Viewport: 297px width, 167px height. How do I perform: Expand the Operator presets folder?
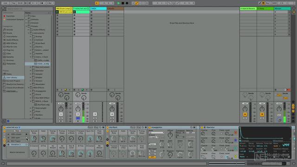(x=31, y=70)
